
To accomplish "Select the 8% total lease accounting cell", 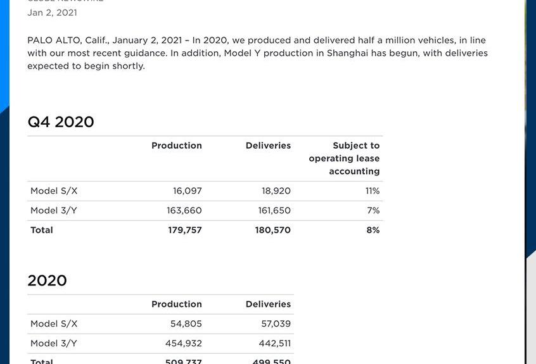I will 373,230.
